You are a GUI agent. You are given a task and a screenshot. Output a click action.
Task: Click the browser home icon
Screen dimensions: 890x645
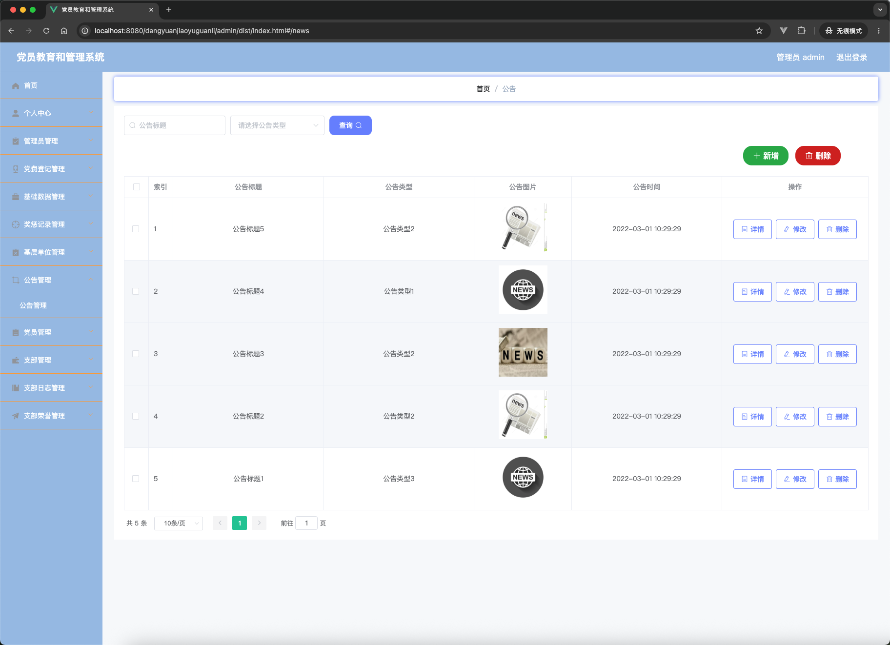point(64,31)
